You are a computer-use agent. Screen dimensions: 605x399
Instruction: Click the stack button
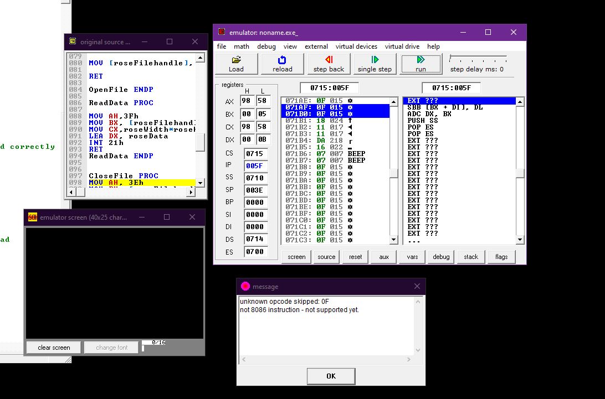coord(471,257)
